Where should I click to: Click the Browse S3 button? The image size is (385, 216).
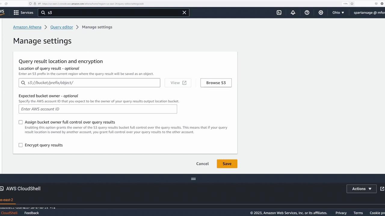point(216,83)
